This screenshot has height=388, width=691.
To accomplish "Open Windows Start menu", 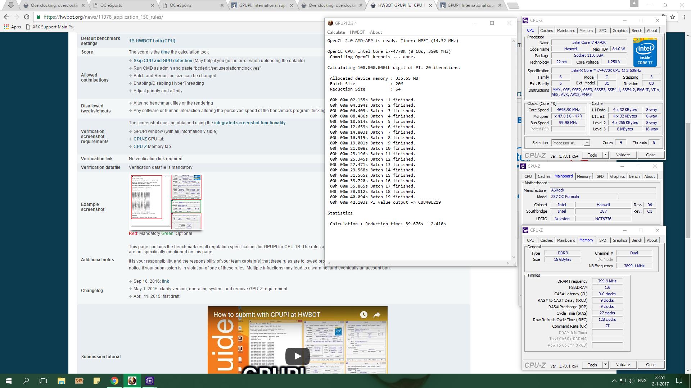I will tap(9, 381).
